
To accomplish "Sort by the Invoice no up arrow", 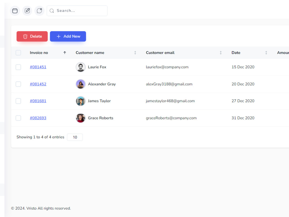I will click(65, 53).
